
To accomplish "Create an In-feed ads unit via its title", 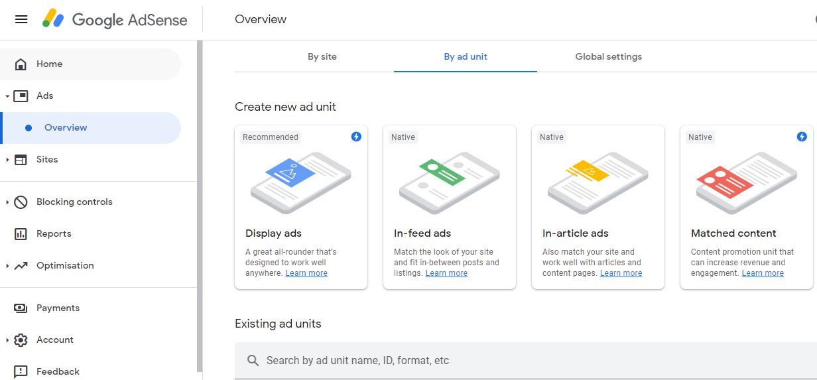I will (x=422, y=233).
